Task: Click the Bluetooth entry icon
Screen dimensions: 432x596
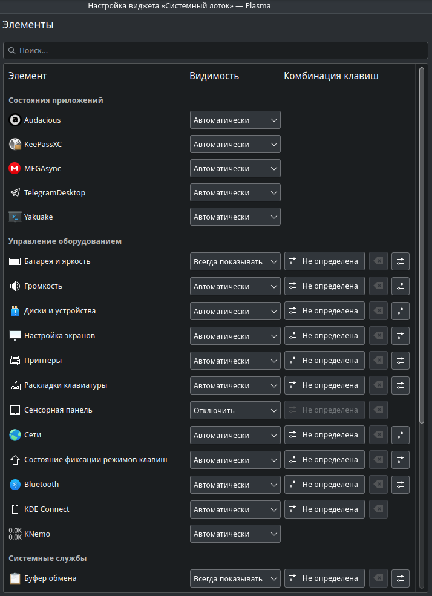Action: coord(15,485)
